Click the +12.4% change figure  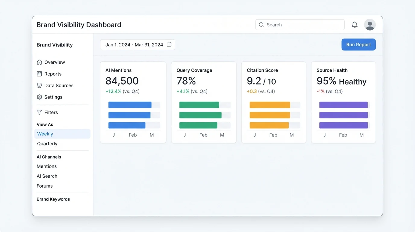[113, 92]
